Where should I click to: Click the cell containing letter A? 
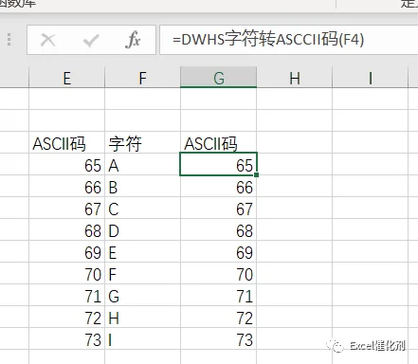tap(142, 164)
